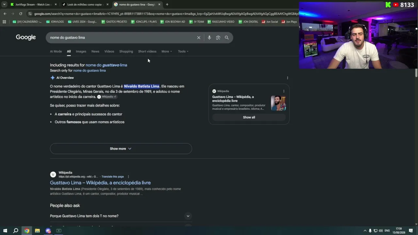
Task: Open a new browser tab
Action: [167, 5]
